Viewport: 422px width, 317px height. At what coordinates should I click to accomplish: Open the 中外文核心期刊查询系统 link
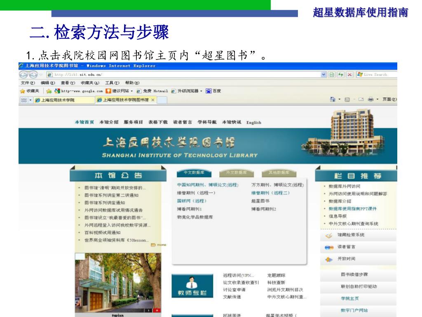point(353,224)
